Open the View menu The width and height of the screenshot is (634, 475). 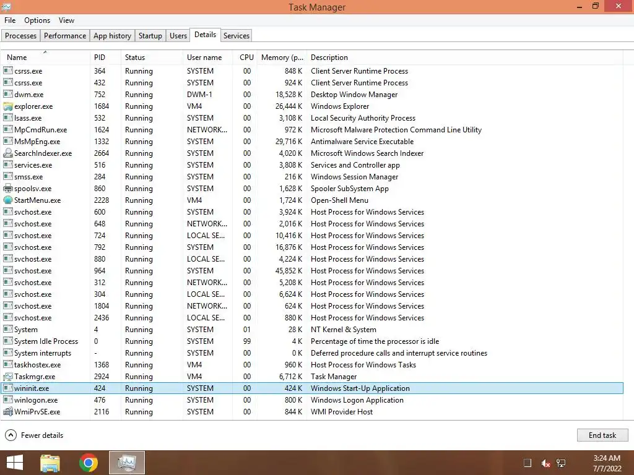(x=66, y=20)
